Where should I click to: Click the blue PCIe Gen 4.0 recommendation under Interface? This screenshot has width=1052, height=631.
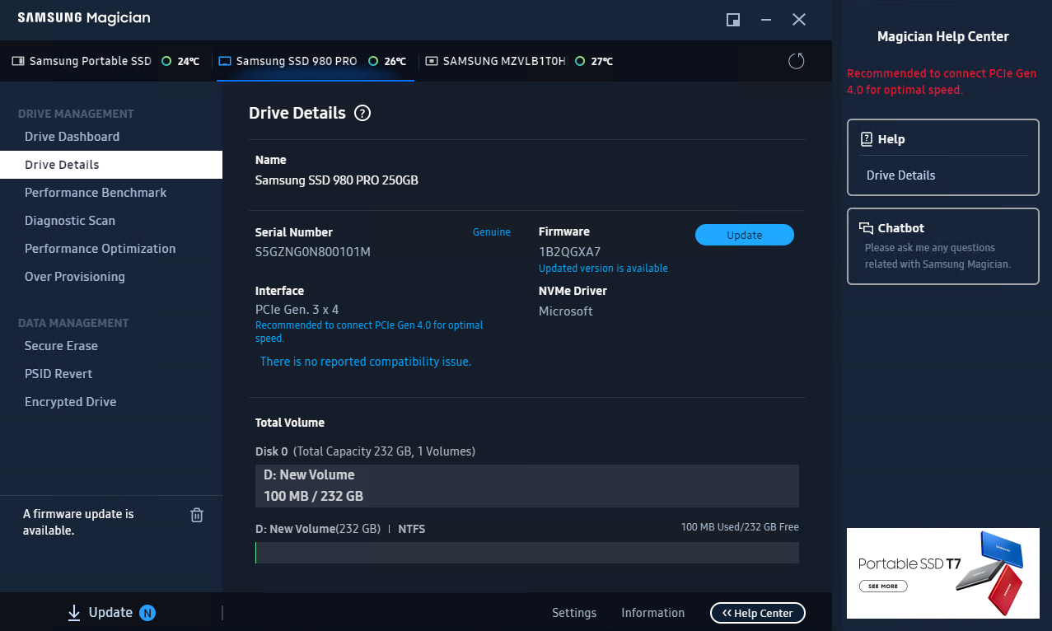pos(369,332)
